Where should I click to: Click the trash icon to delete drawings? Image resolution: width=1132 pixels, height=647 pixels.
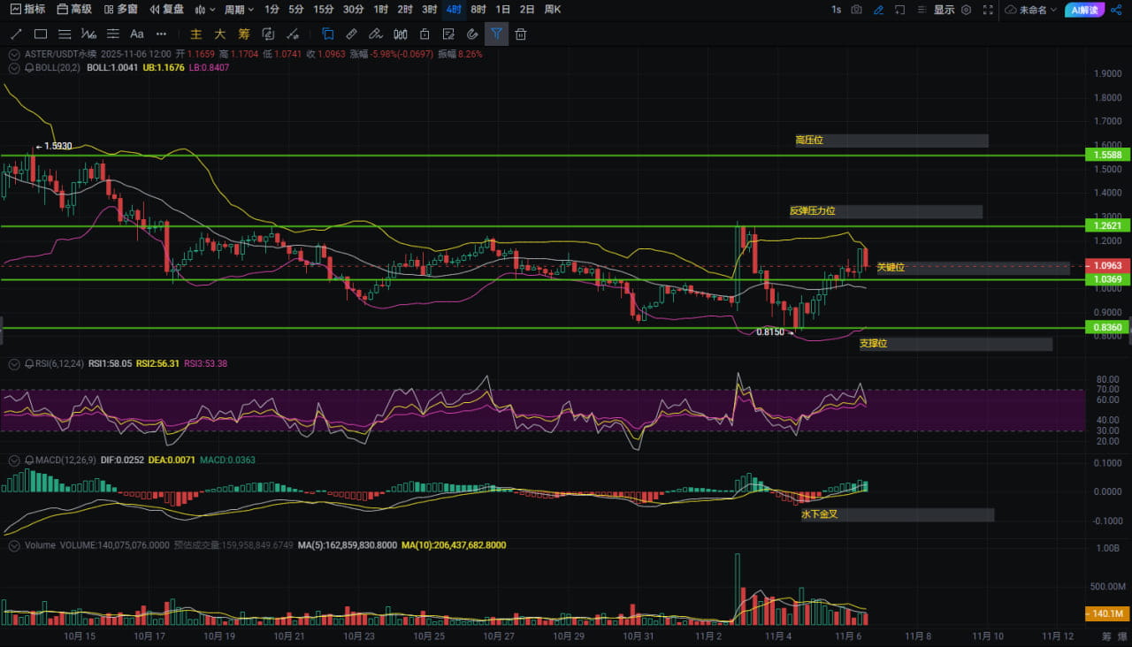pos(521,34)
